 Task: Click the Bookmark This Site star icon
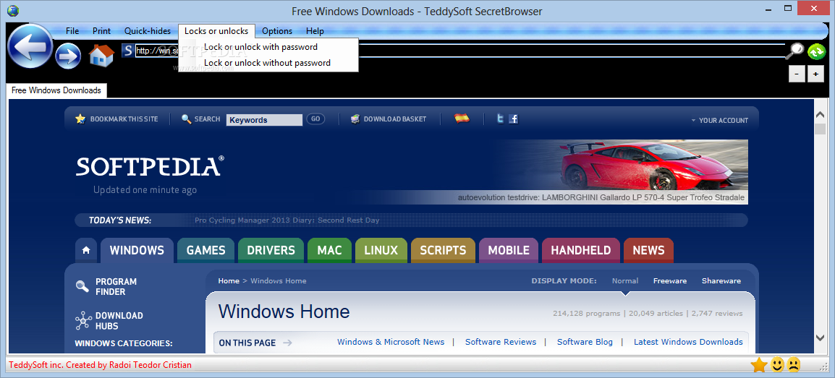(x=80, y=119)
